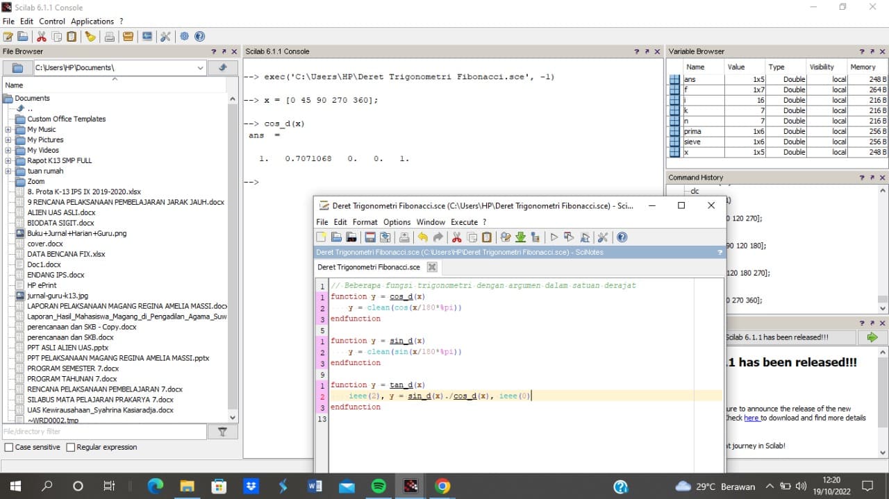Open SciNotes Execute menu
Image resolution: width=889 pixels, height=499 pixels.
pos(465,222)
